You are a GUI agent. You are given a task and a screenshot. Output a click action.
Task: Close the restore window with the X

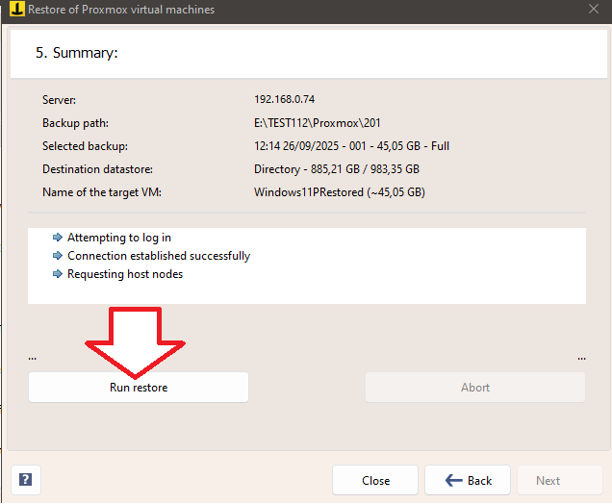pyautogui.click(x=593, y=10)
